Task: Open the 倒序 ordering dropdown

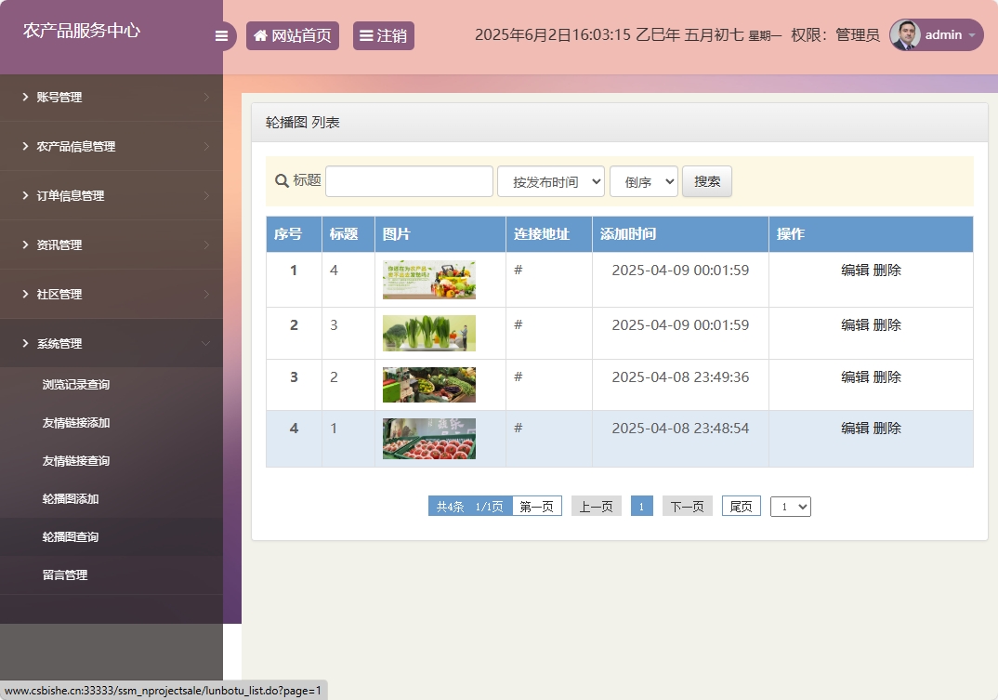Action: [643, 181]
